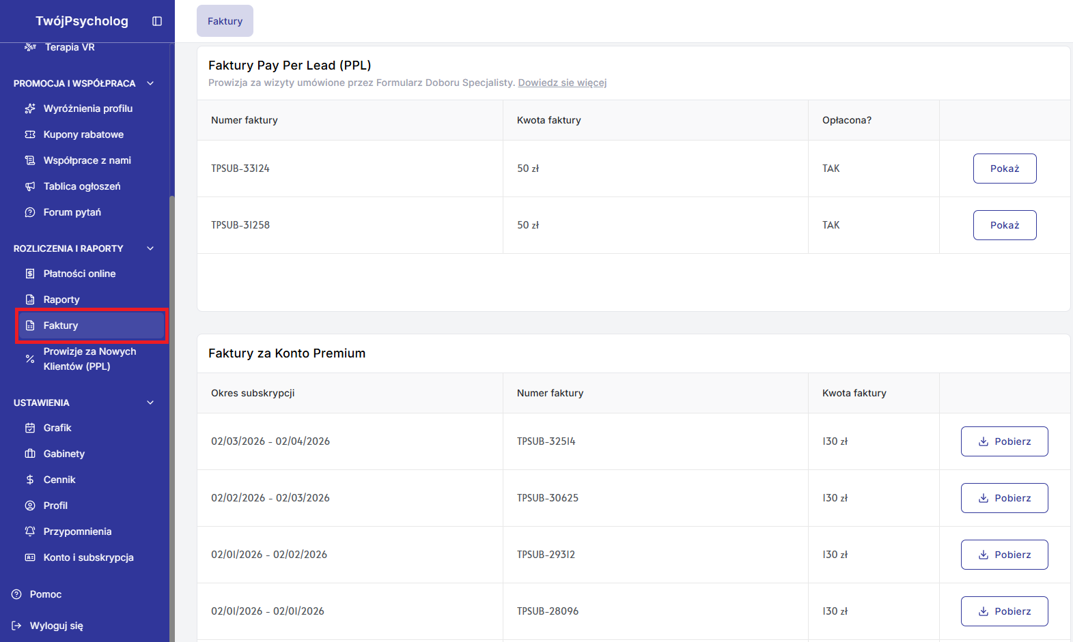Click the Faktury za Konto Premium heading
Viewport: 1073px width, 642px height.
click(287, 353)
